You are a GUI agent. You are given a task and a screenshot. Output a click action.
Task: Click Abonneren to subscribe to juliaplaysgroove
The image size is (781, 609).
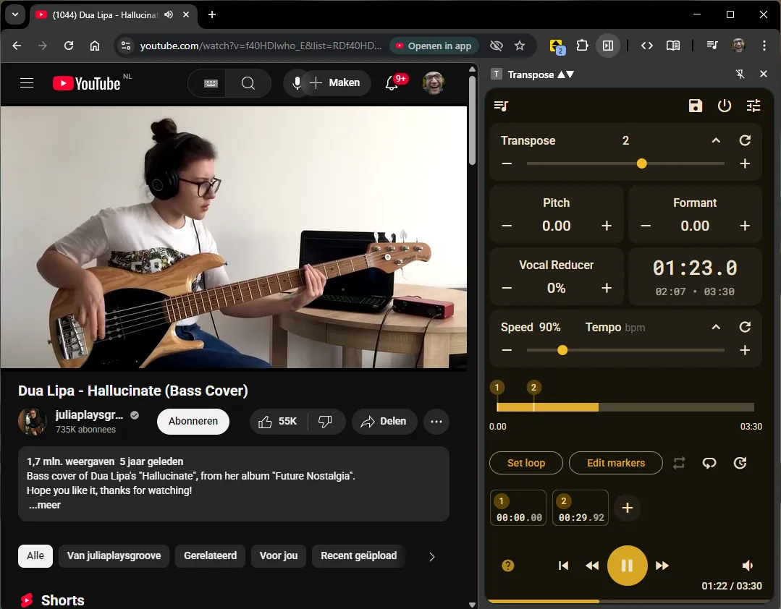click(193, 421)
